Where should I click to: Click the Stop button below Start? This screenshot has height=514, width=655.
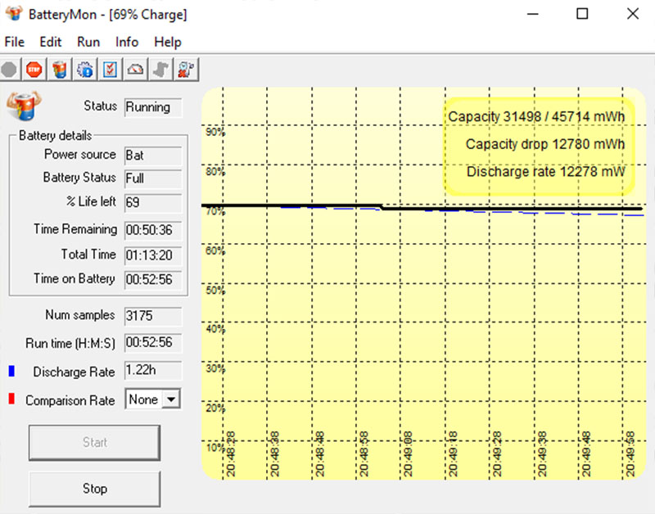click(x=94, y=489)
